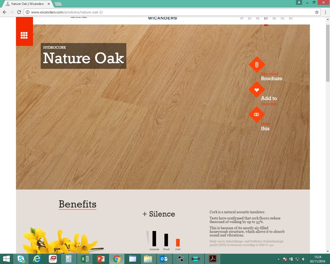Launch Internet Explorer from taskbar
Image resolution: width=330 pixels, height=264 pixels.
tap(37, 259)
